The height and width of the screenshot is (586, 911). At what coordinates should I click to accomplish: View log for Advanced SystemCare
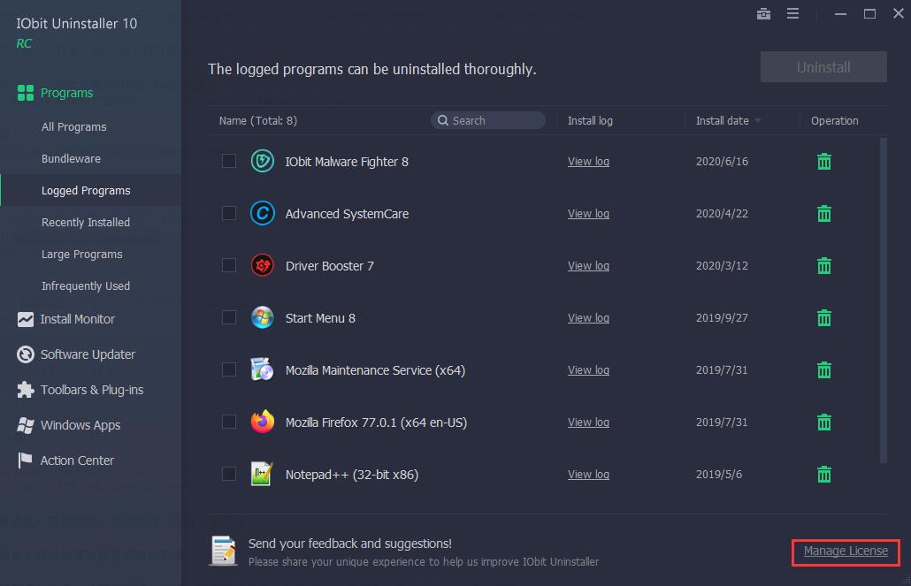(588, 214)
